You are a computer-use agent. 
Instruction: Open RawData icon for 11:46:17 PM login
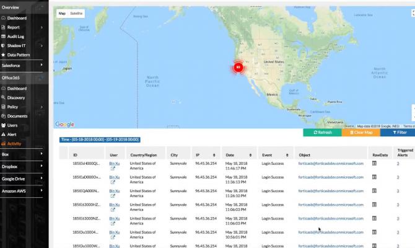pos(374,164)
